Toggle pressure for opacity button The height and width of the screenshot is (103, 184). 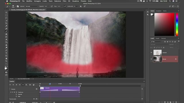pyautogui.click(x=52, y=6)
